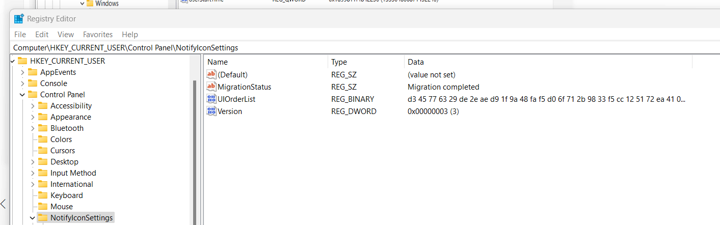This screenshot has height=225, width=720.
Task: Click the UIOrderList binary value icon
Action: (x=211, y=99)
